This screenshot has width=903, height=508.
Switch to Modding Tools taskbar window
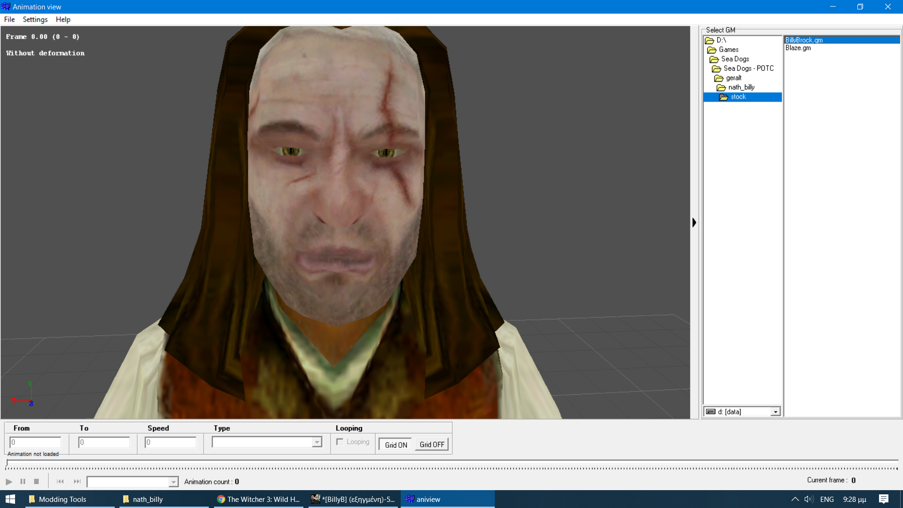[70, 499]
